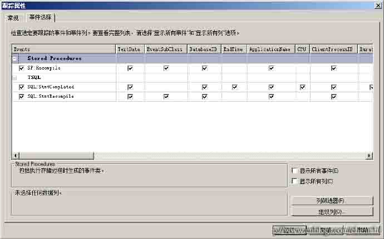Select the SQL:StmtCompleted event name

tap(51, 87)
